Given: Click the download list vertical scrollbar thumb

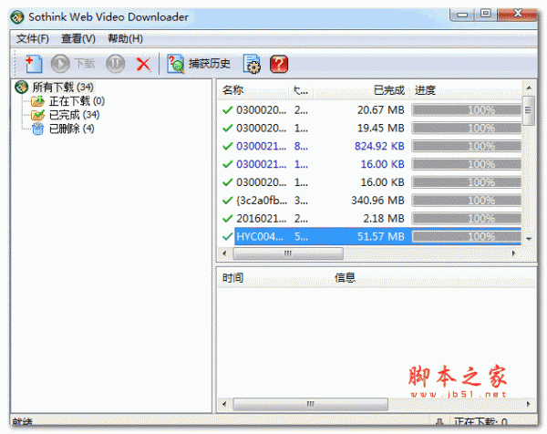Looking at the screenshot, I should (x=529, y=110).
